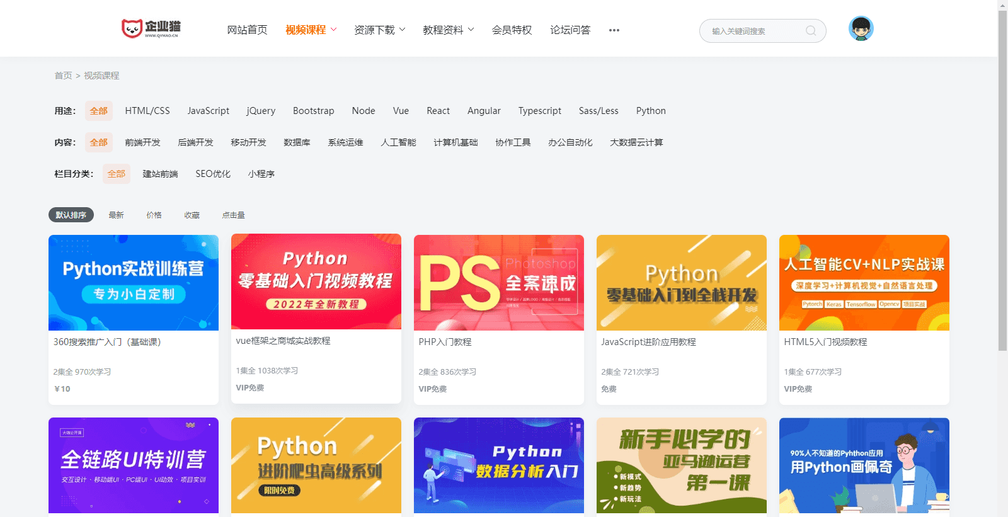Filter category by 小程序
This screenshot has width=1008, height=517.
point(261,174)
